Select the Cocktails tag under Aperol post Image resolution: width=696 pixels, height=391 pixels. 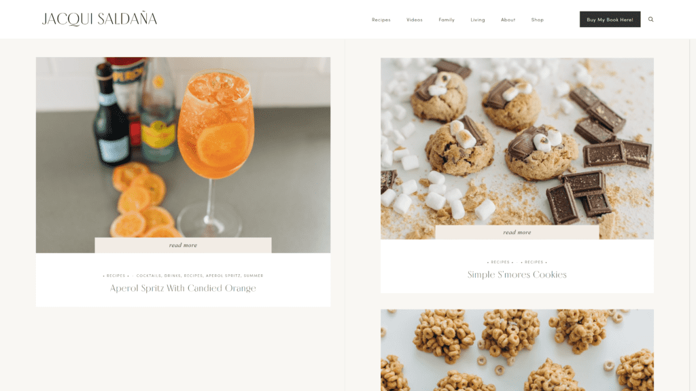pyautogui.click(x=149, y=276)
